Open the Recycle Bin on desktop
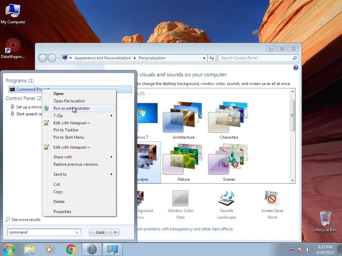The image size is (342, 256). 325,221
